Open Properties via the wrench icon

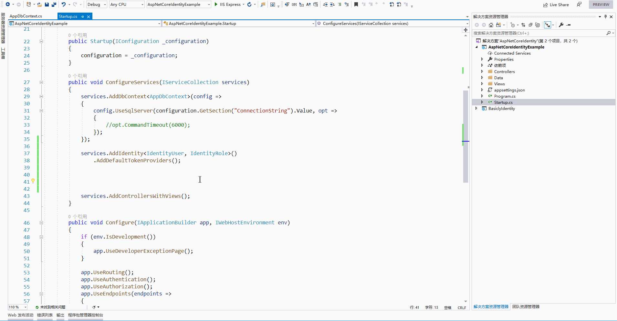[x=561, y=25]
